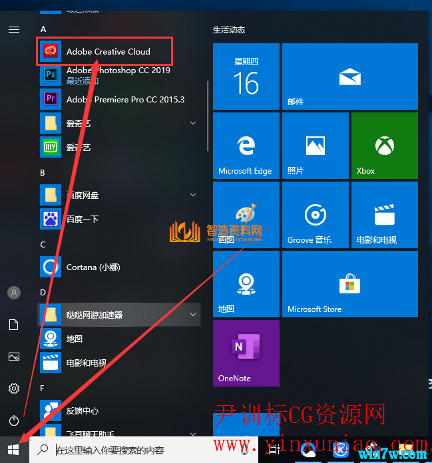
Task: Launch Cortana (小娜) circle icon
Action: [x=51, y=267]
